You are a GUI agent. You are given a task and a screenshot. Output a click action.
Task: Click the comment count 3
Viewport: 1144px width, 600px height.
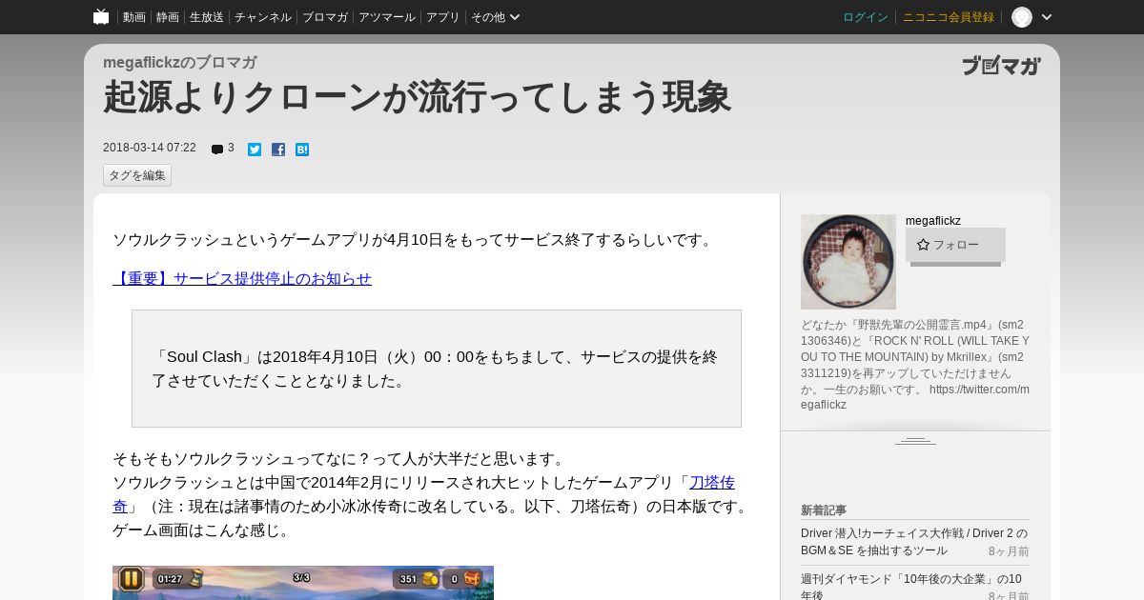tap(231, 148)
